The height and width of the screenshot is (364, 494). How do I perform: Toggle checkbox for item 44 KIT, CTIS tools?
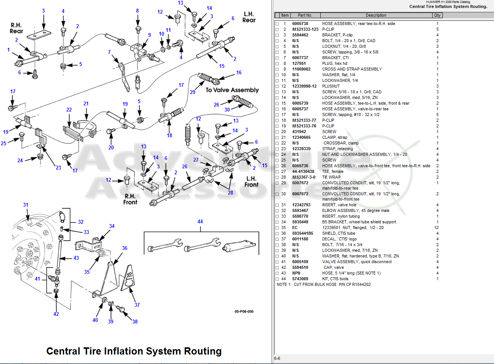(277, 279)
